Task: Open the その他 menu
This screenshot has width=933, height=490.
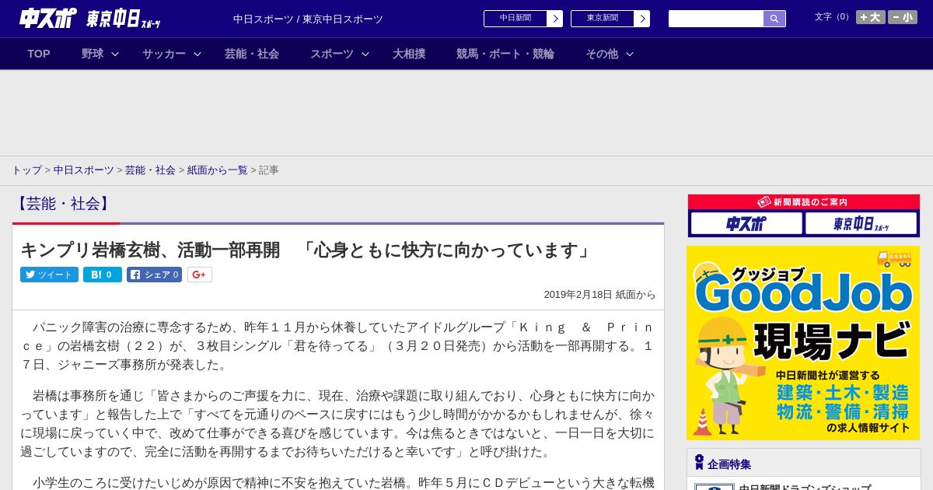Action: (602, 54)
